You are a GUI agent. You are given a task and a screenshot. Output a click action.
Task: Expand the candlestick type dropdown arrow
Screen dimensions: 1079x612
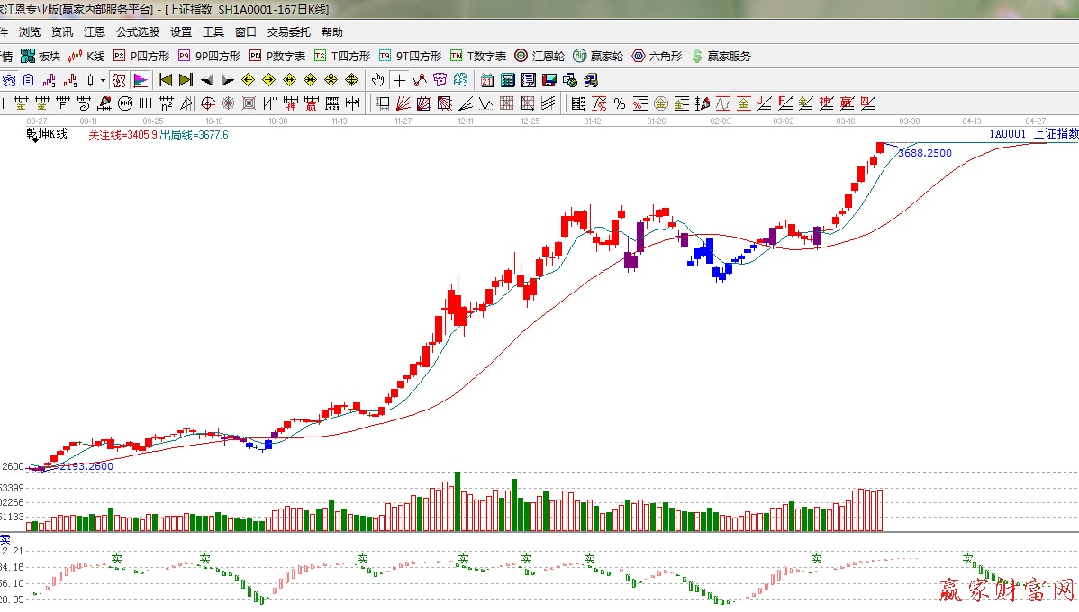coord(103,80)
